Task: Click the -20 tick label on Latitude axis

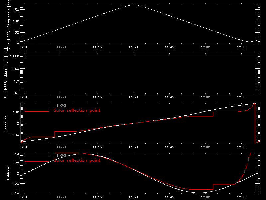Action: (16, 184)
